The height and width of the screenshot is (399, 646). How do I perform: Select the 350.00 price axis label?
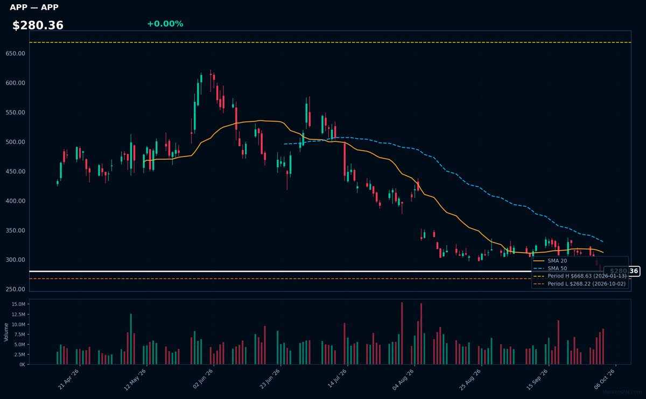pyautogui.click(x=16, y=231)
